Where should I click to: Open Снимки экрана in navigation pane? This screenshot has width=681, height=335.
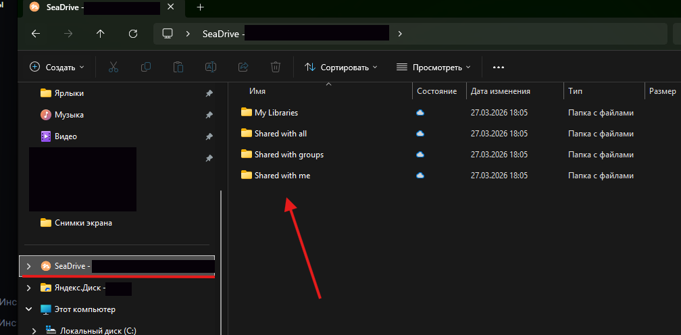[83, 223]
